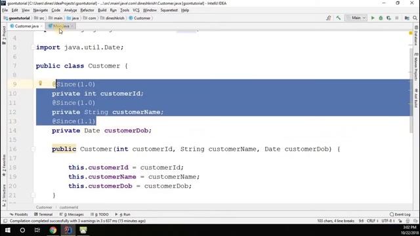
Task: Start debugging with the green bug icon
Action: [381, 18]
